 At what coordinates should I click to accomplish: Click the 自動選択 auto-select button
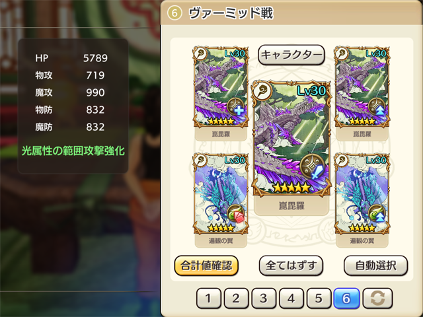click(x=376, y=265)
